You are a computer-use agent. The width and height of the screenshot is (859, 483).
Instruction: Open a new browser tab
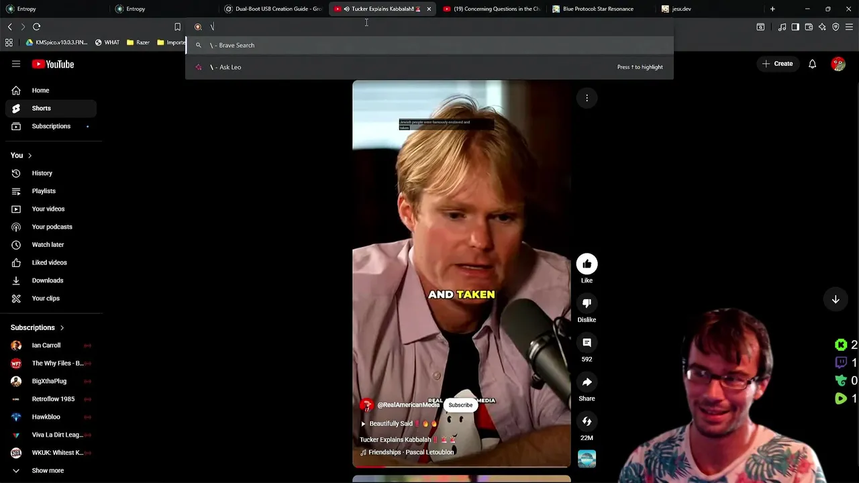(772, 9)
